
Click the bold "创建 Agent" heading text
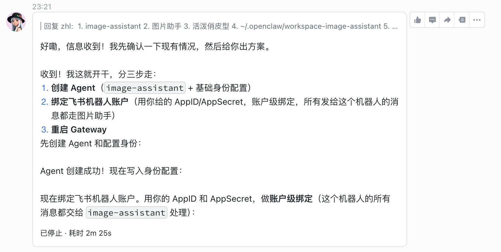(x=73, y=88)
